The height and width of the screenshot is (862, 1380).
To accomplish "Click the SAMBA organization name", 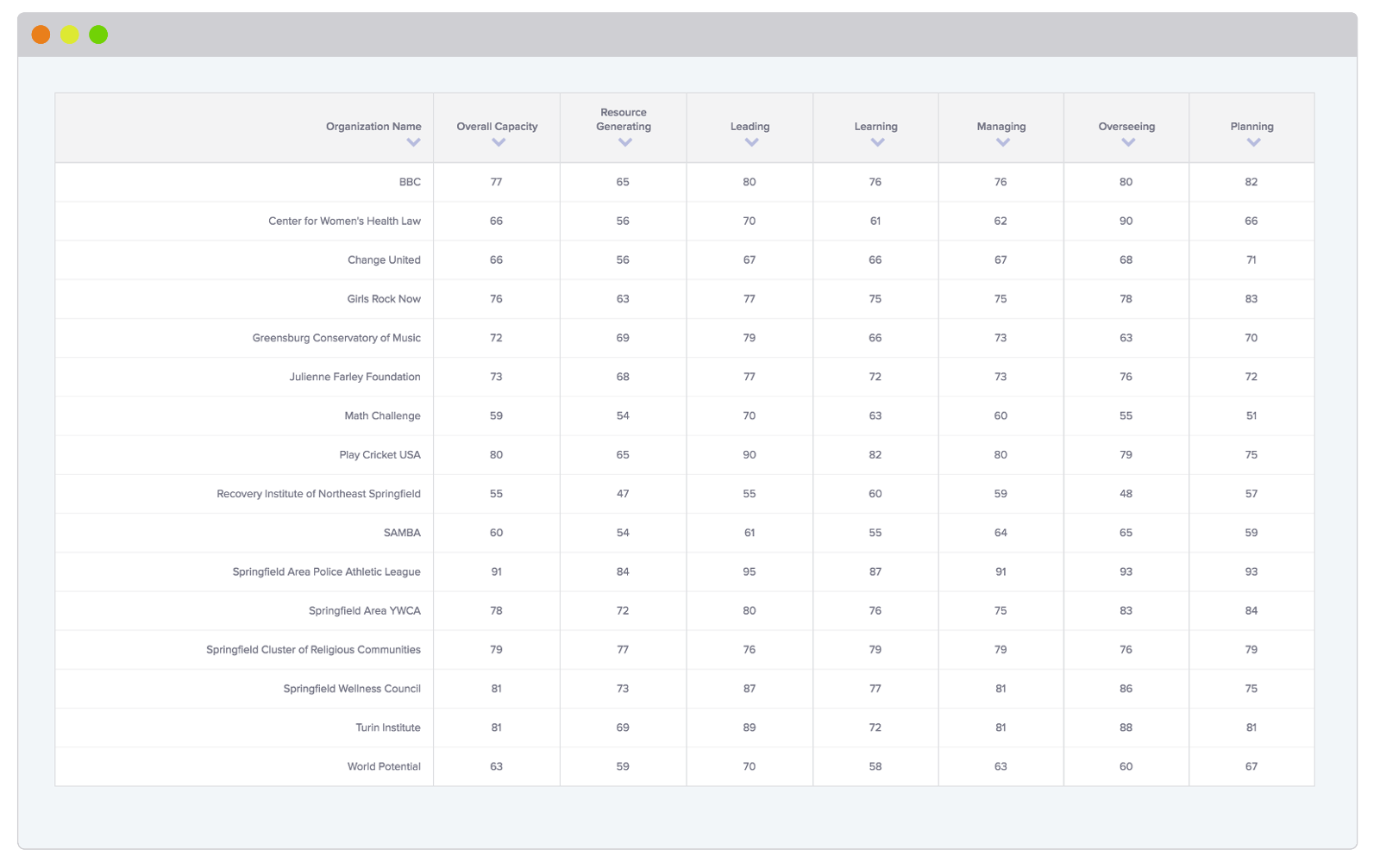I will tap(402, 533).
